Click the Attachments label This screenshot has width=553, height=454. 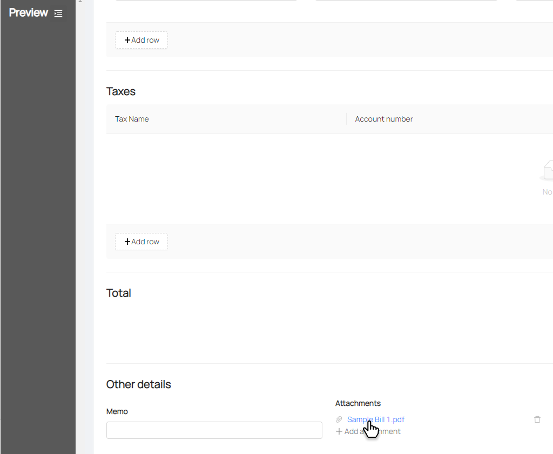click(x=358, y=403)
